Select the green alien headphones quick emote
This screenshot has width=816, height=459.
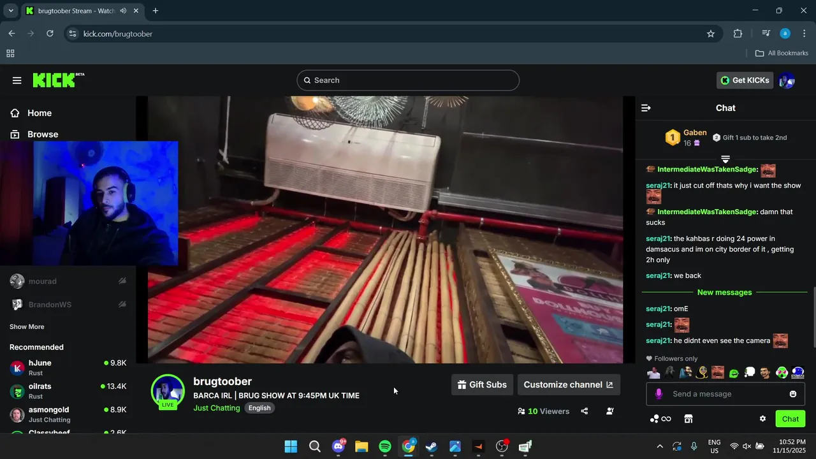click(x=782, y=372)
